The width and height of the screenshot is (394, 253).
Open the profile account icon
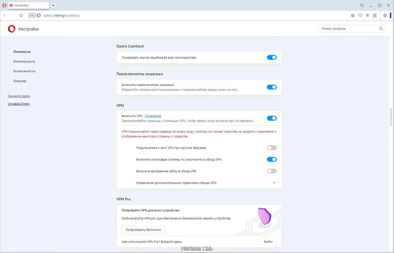375,15
